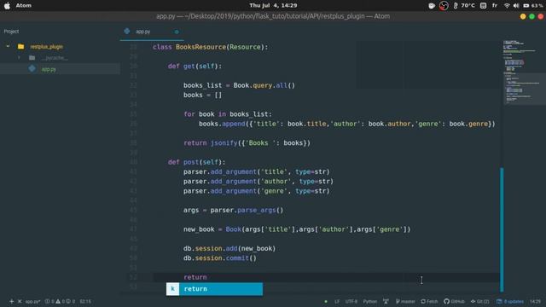The height and width of the screenshot is (307, 546).
Task: Click the books.append line
Action: 347,124
